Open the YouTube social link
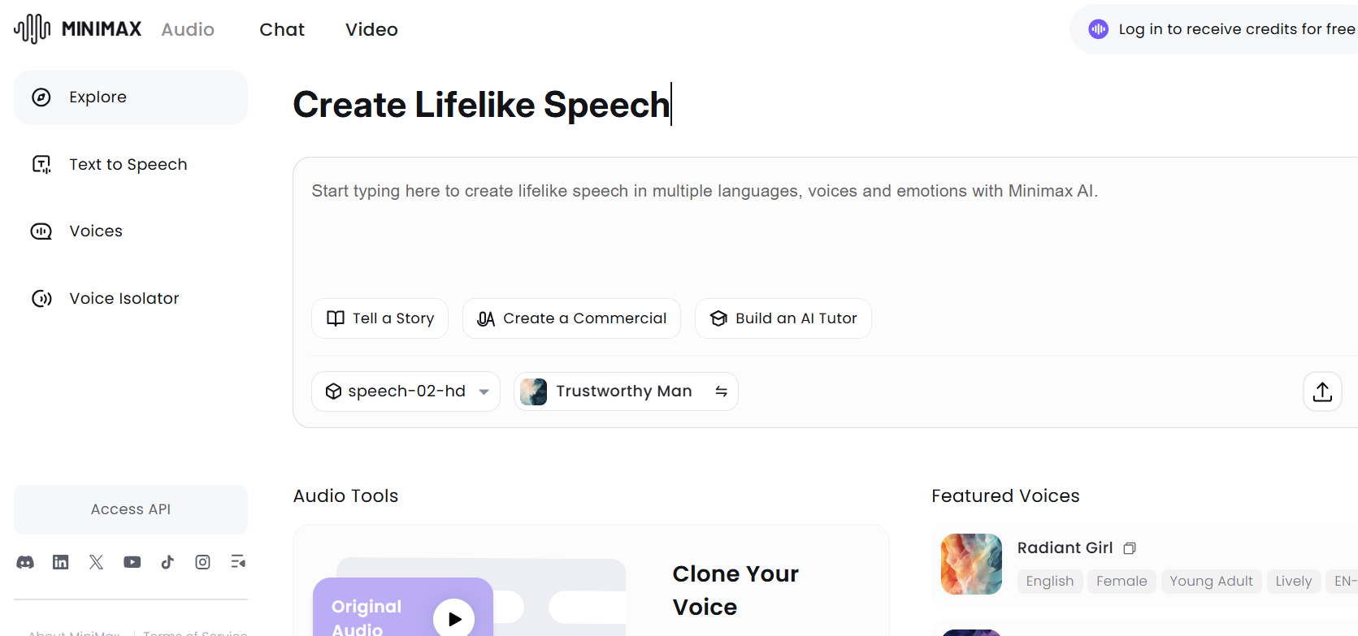 click(132, 562)
